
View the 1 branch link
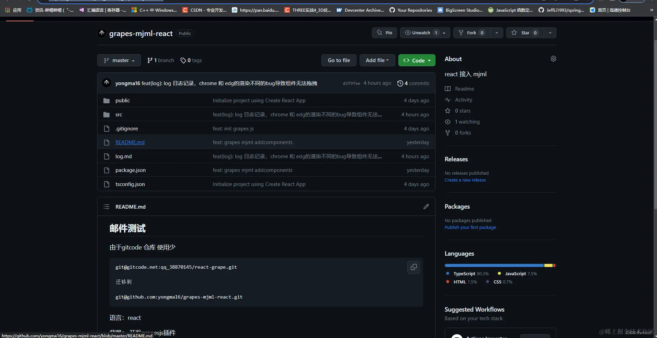click(x=160, y=60)
